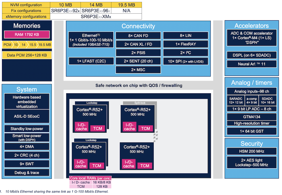Click the 8× CAN FD connectivity block
Image resolution: width=282 pixels, height=195 pixels.
(x=138, y=36)
